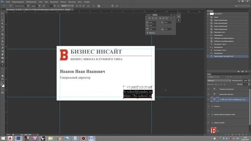Hide the phone number text layer

coord(208,99)
